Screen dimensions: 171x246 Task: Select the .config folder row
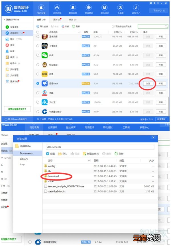100,166
